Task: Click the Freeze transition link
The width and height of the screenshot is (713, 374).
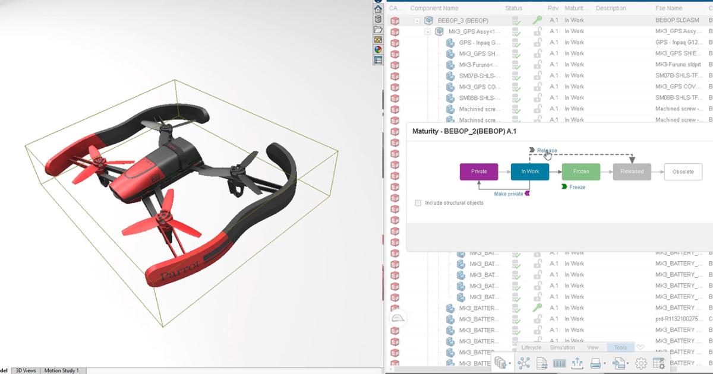Action: pos(578,187)
